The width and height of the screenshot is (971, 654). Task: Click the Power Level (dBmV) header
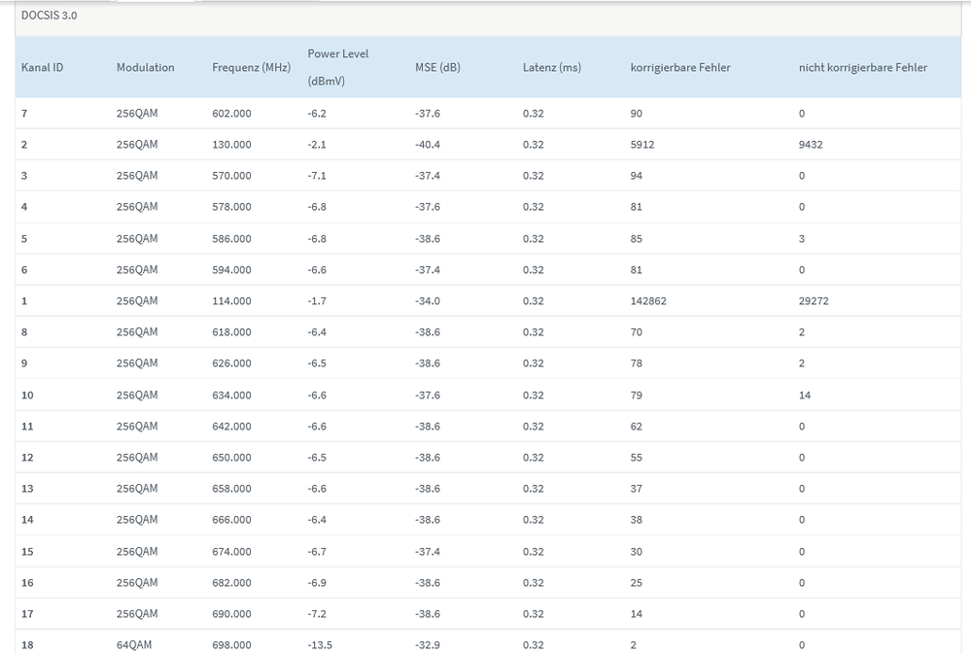(337, 68)
